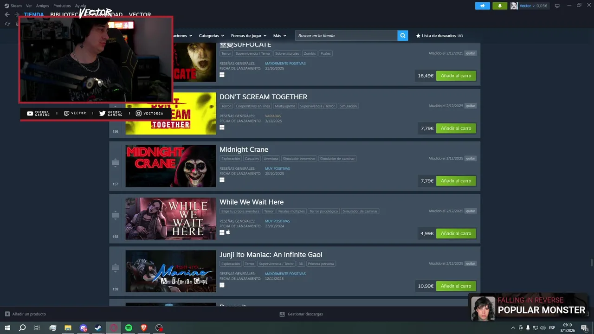Click the Midnight Crane cover thumbnail
Viewport: 594px width, 334px height.
point(170,166)
